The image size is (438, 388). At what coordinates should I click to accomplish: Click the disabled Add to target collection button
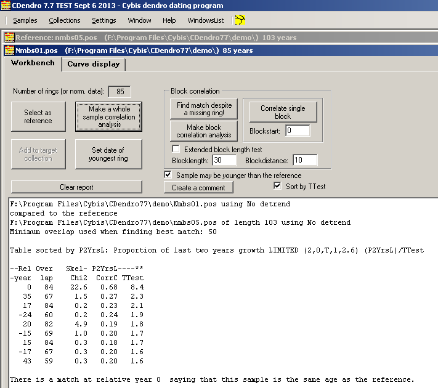tap(38, 154)
